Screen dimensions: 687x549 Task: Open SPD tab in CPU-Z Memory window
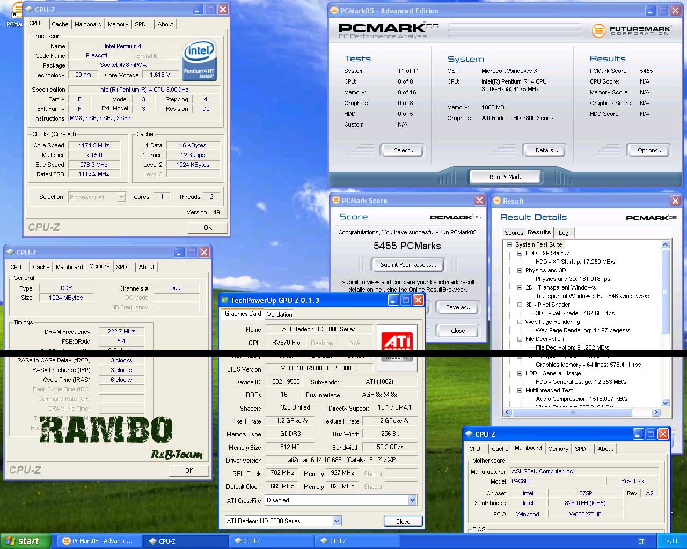(122, 267)
